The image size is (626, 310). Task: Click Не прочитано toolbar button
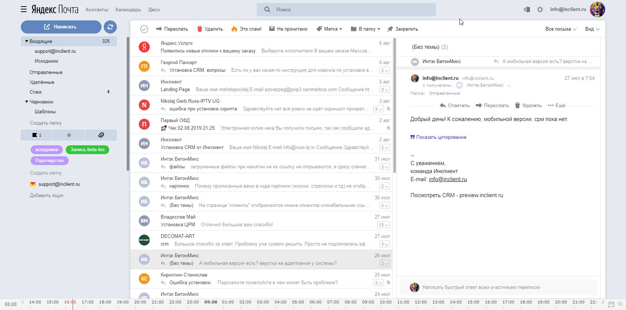pos(288,29)
